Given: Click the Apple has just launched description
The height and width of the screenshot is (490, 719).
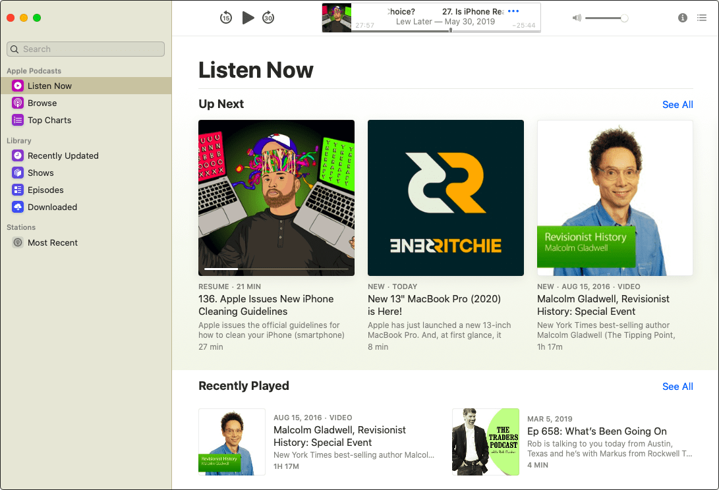Looking at the screenshot, I should click(x=440, y=330).
